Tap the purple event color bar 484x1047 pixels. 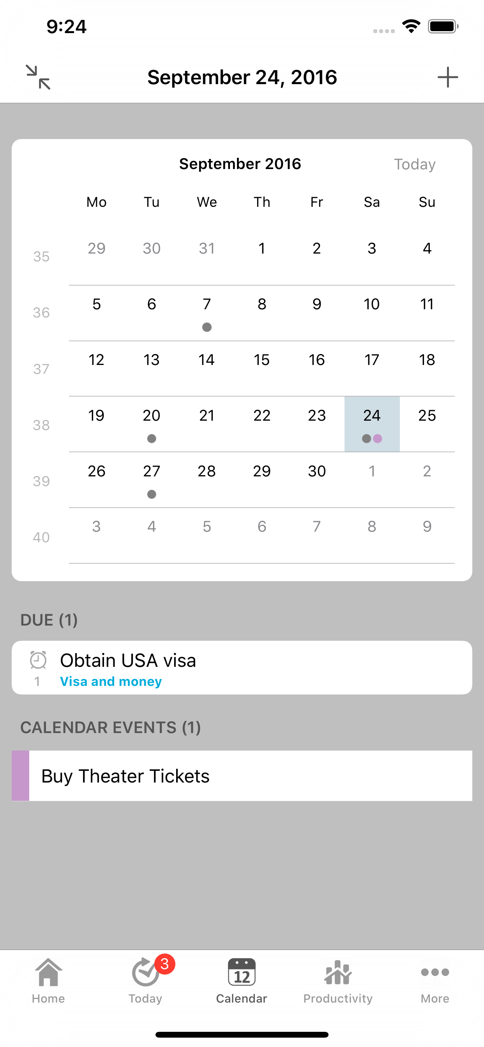click(x=20, y=776)
